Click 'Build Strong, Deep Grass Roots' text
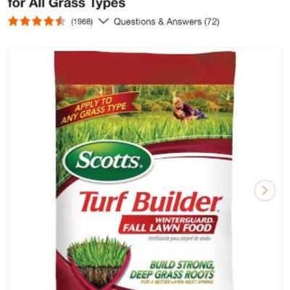Image resolution: width=290 pixels, height=290 pixels. pos(172,270)
